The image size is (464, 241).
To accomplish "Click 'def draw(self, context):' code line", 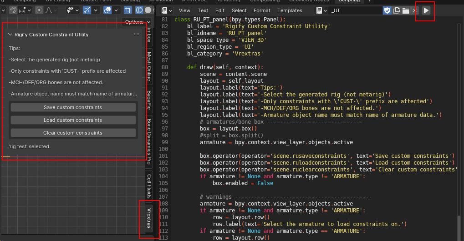I will pyautogui.click(x=225, y=67).
